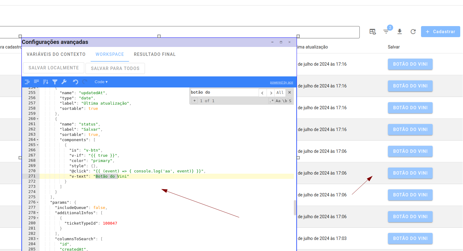Click the "status" value on line 261
Screen dimensions: 463x251
pos(89,124)
